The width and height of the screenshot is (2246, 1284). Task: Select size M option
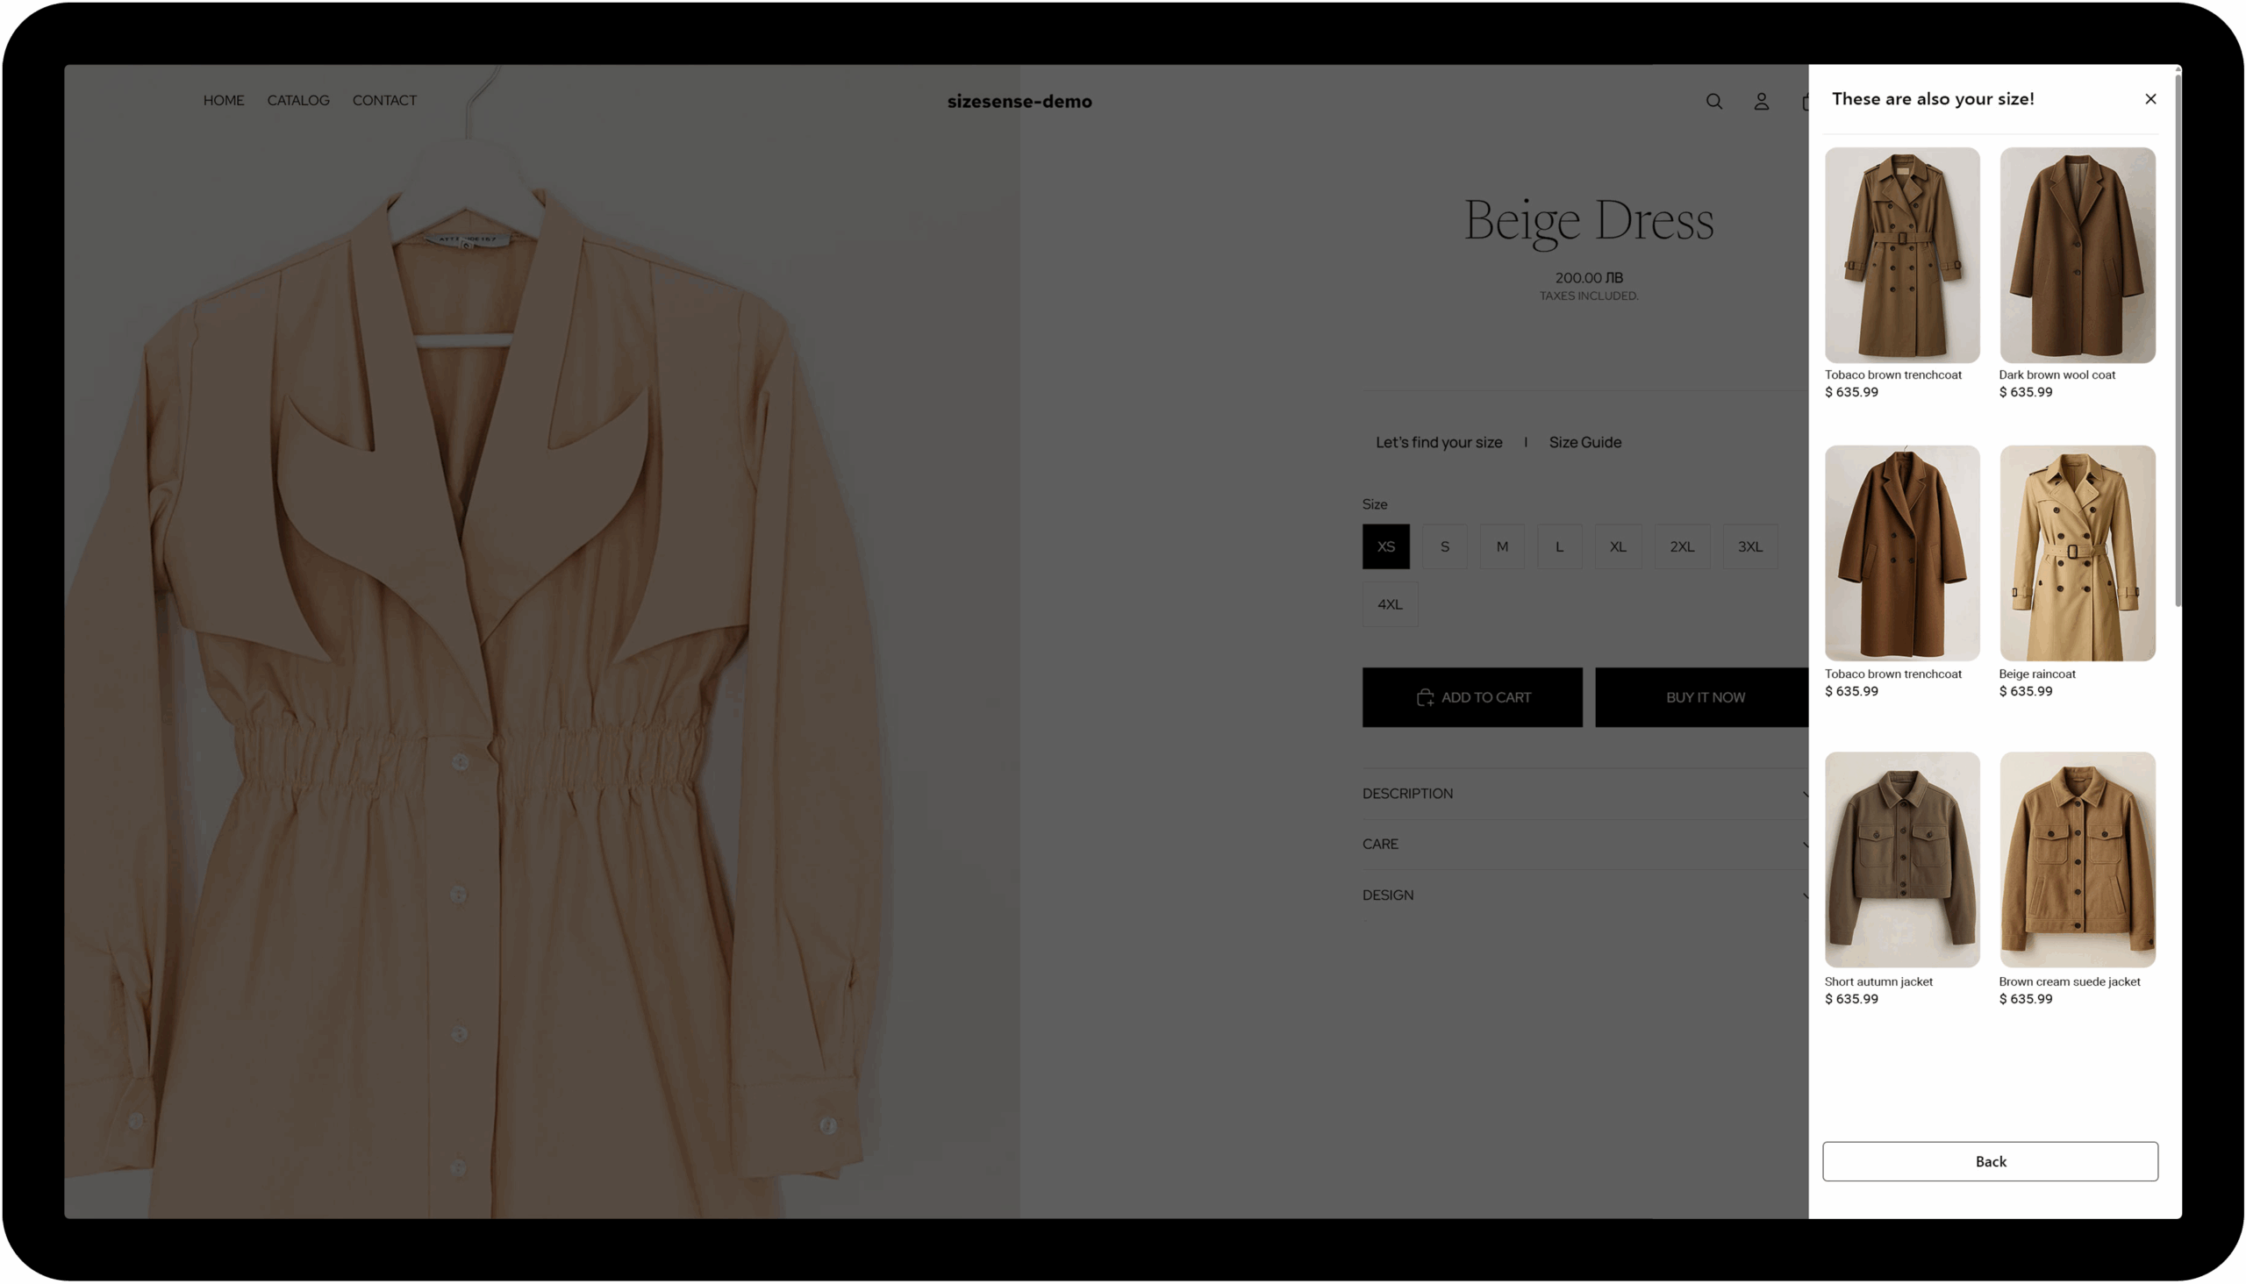(x=1501, y=546)
